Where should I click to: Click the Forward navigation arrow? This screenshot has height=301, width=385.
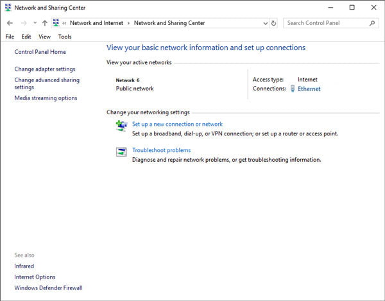coord(24,23)
